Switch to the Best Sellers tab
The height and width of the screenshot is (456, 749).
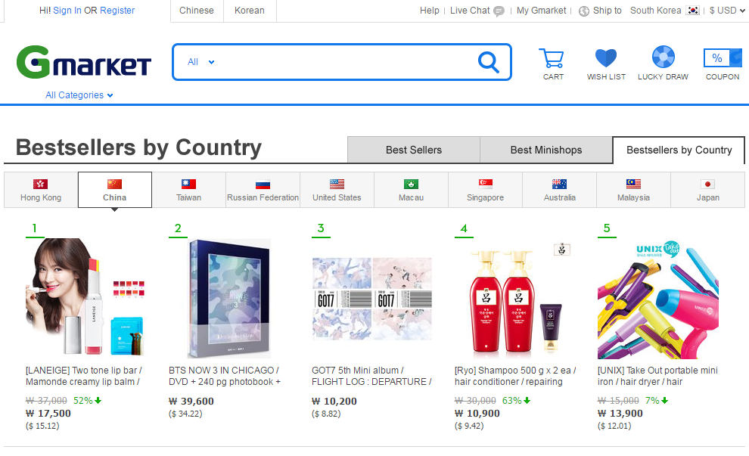[414, 150]
